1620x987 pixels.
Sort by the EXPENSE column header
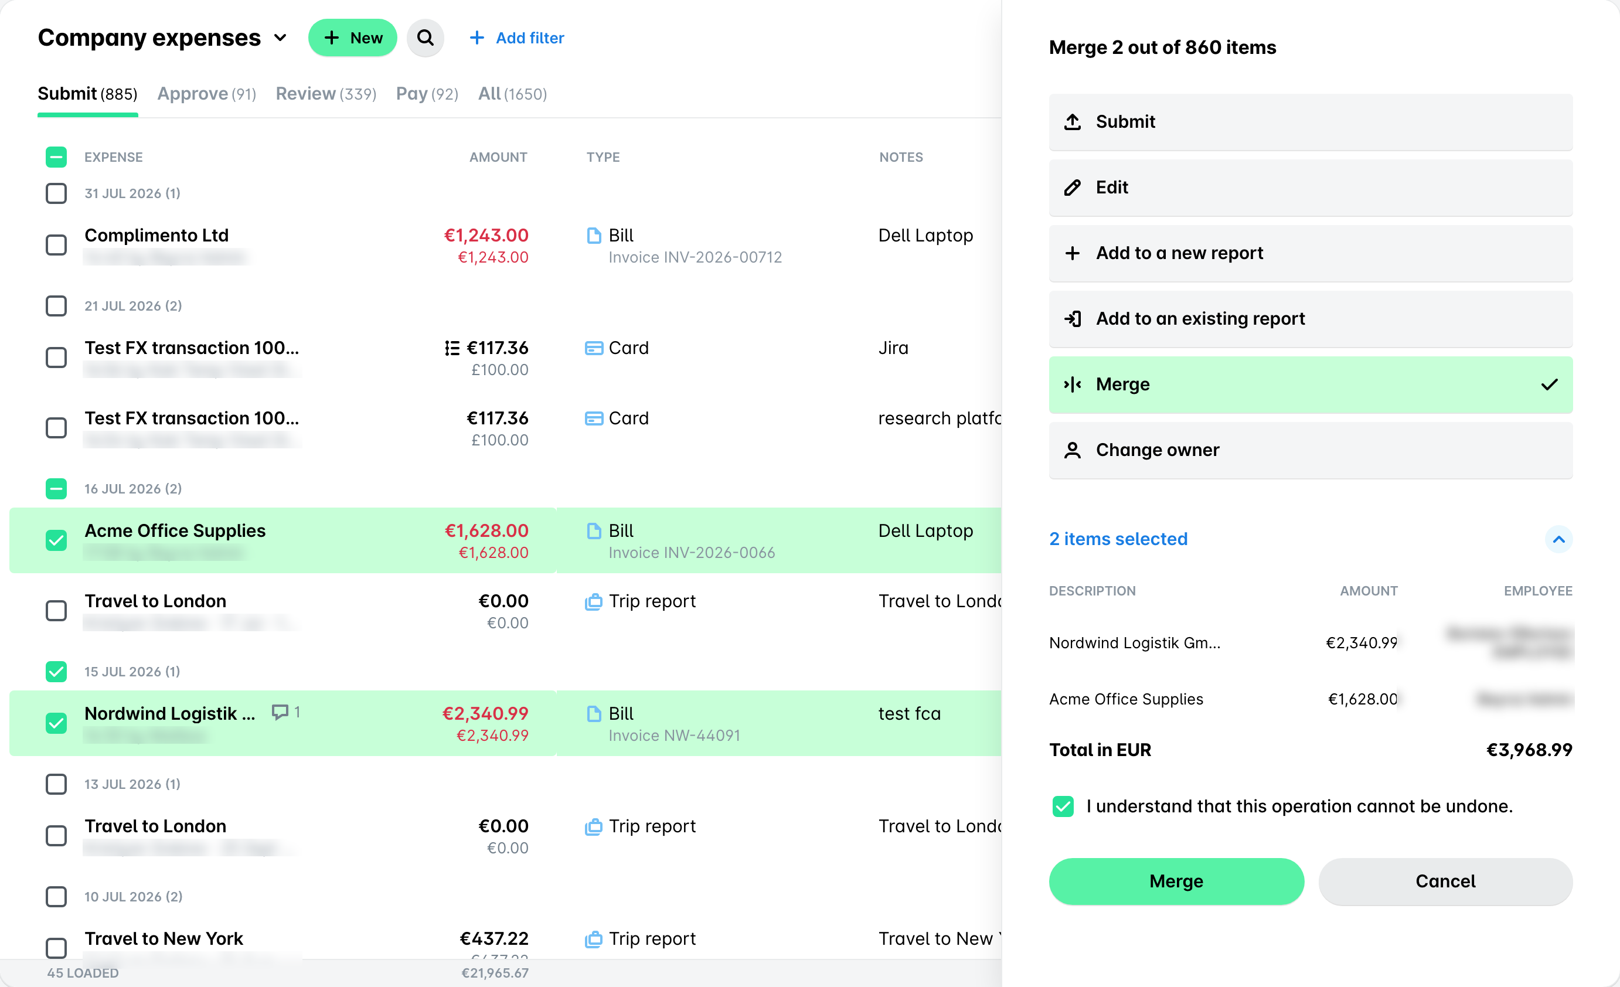pyautogui.click(x=113, y=157)
